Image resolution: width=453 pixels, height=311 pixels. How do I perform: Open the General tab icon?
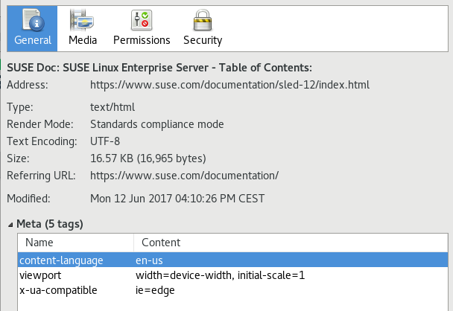[32, 27]
